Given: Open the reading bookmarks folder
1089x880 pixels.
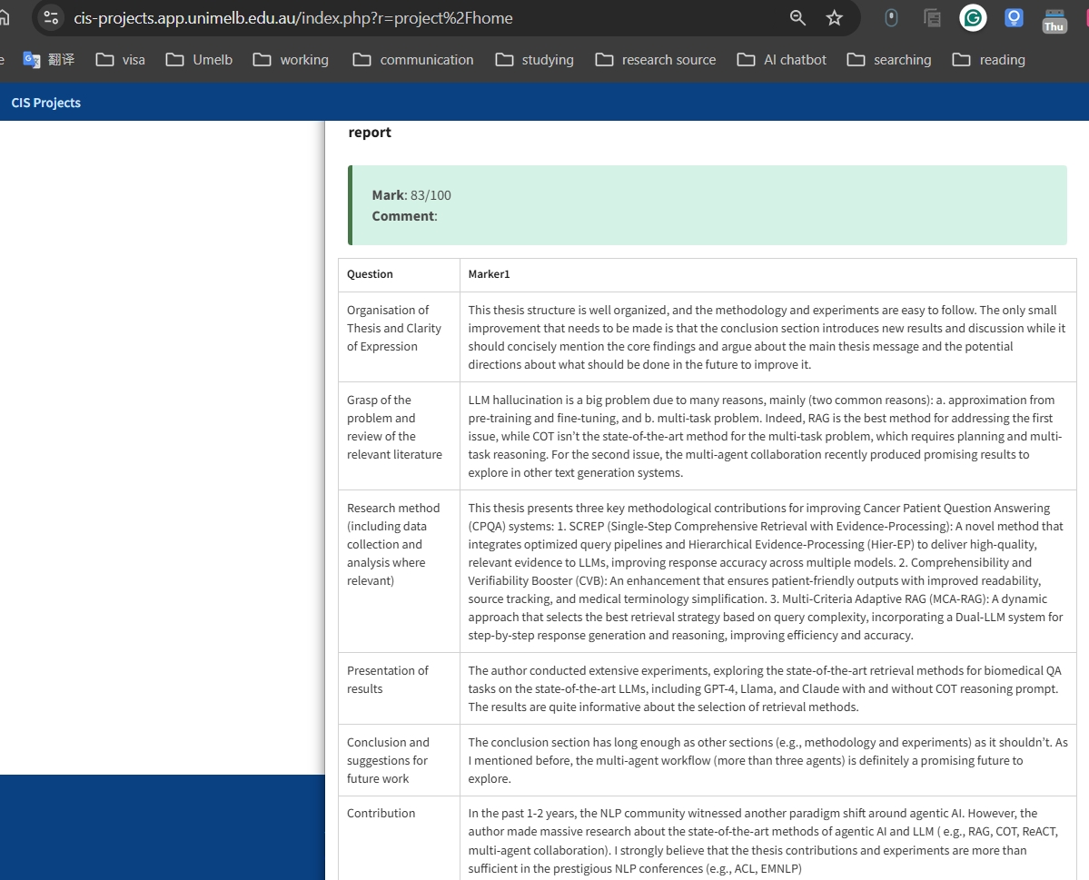Looking at the screenshot, I should click(988, 60).
